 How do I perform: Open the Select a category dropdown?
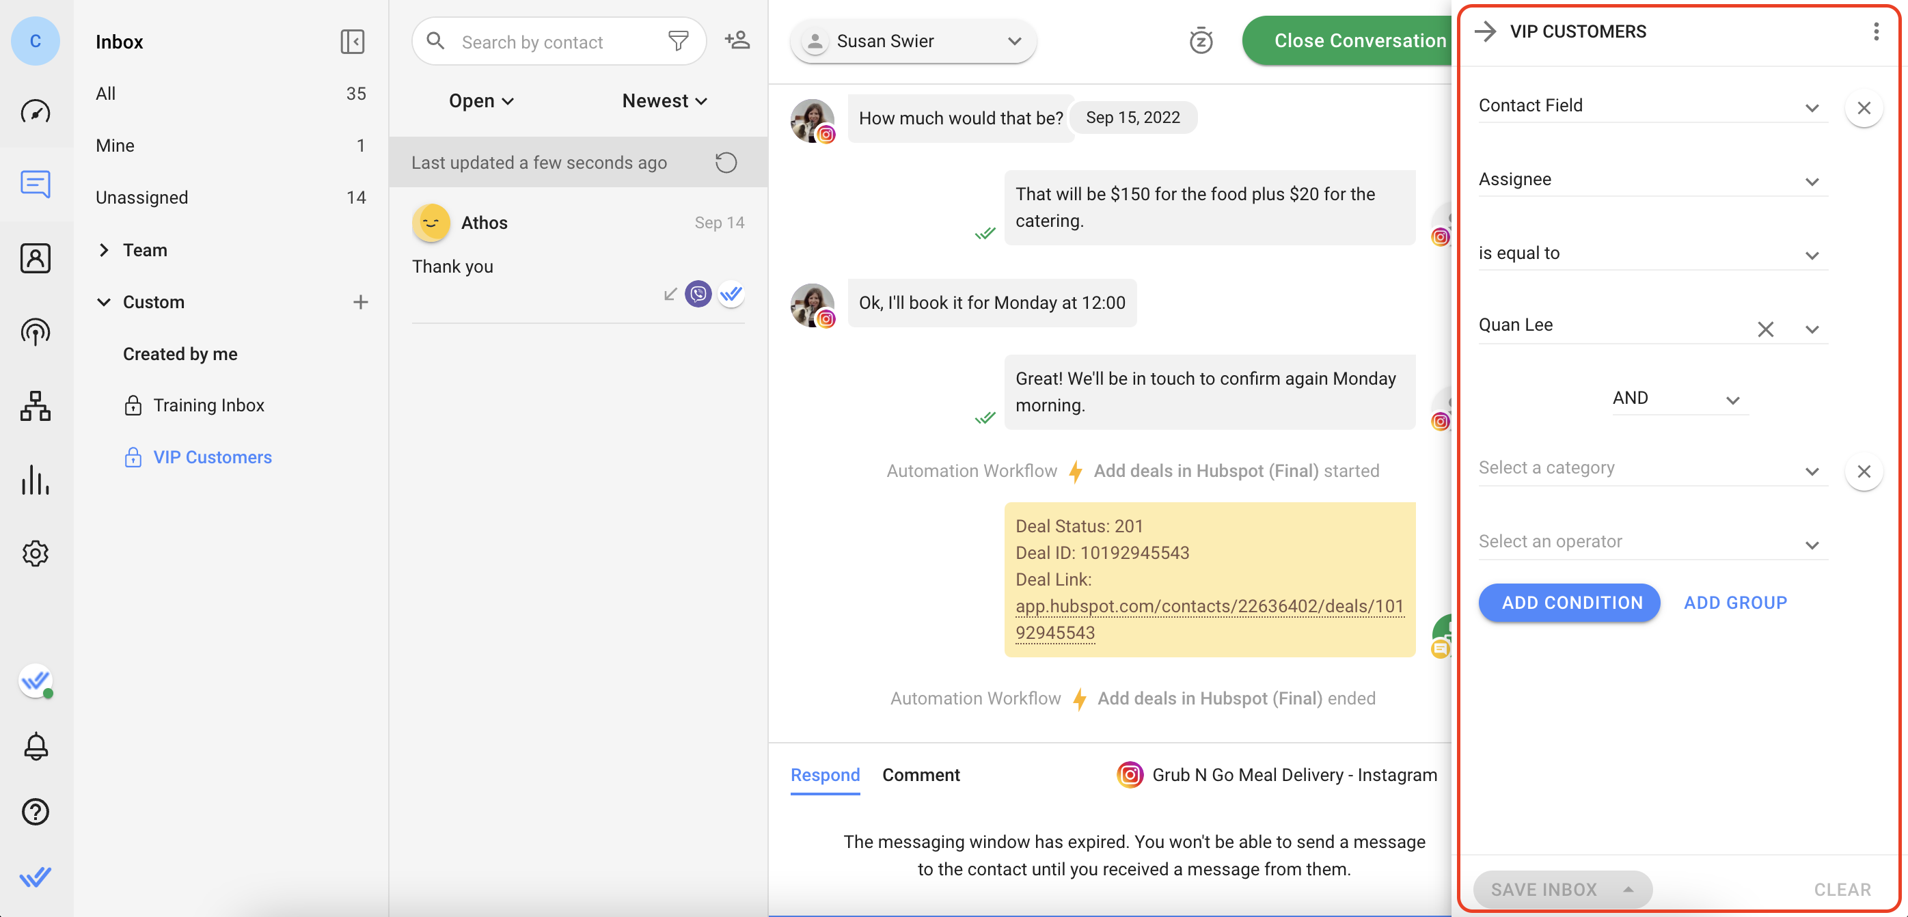tap(1652, 469)
